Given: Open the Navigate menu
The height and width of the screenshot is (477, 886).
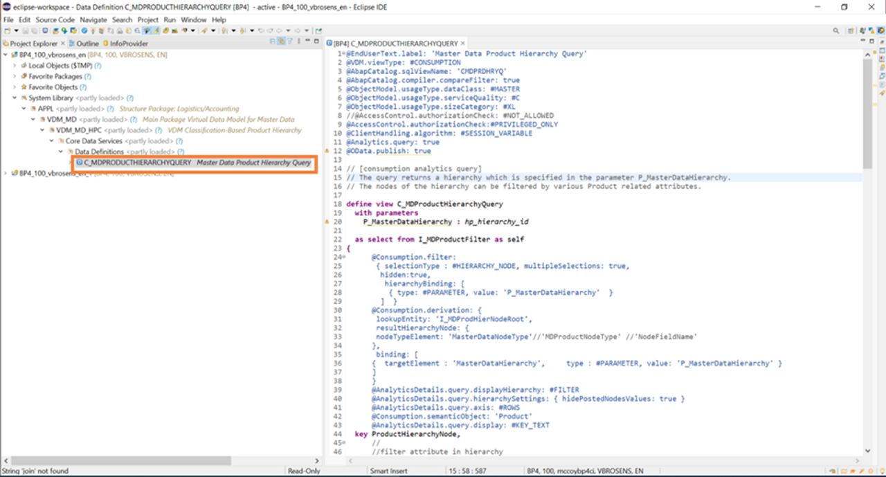Looking at the screenshot, I should click(93, 20).
